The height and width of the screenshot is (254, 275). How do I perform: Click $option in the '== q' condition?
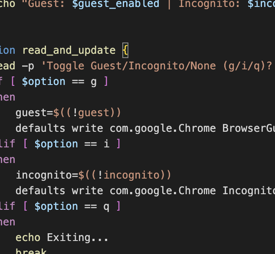(x=56, y=206)
